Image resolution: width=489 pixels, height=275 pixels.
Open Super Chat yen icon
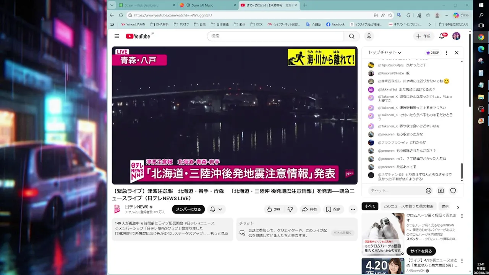pos(441,191)
